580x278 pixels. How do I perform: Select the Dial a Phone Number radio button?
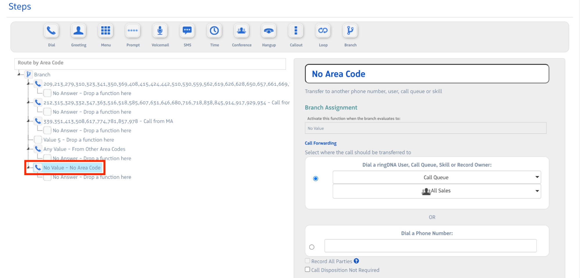tap(312, 247)
